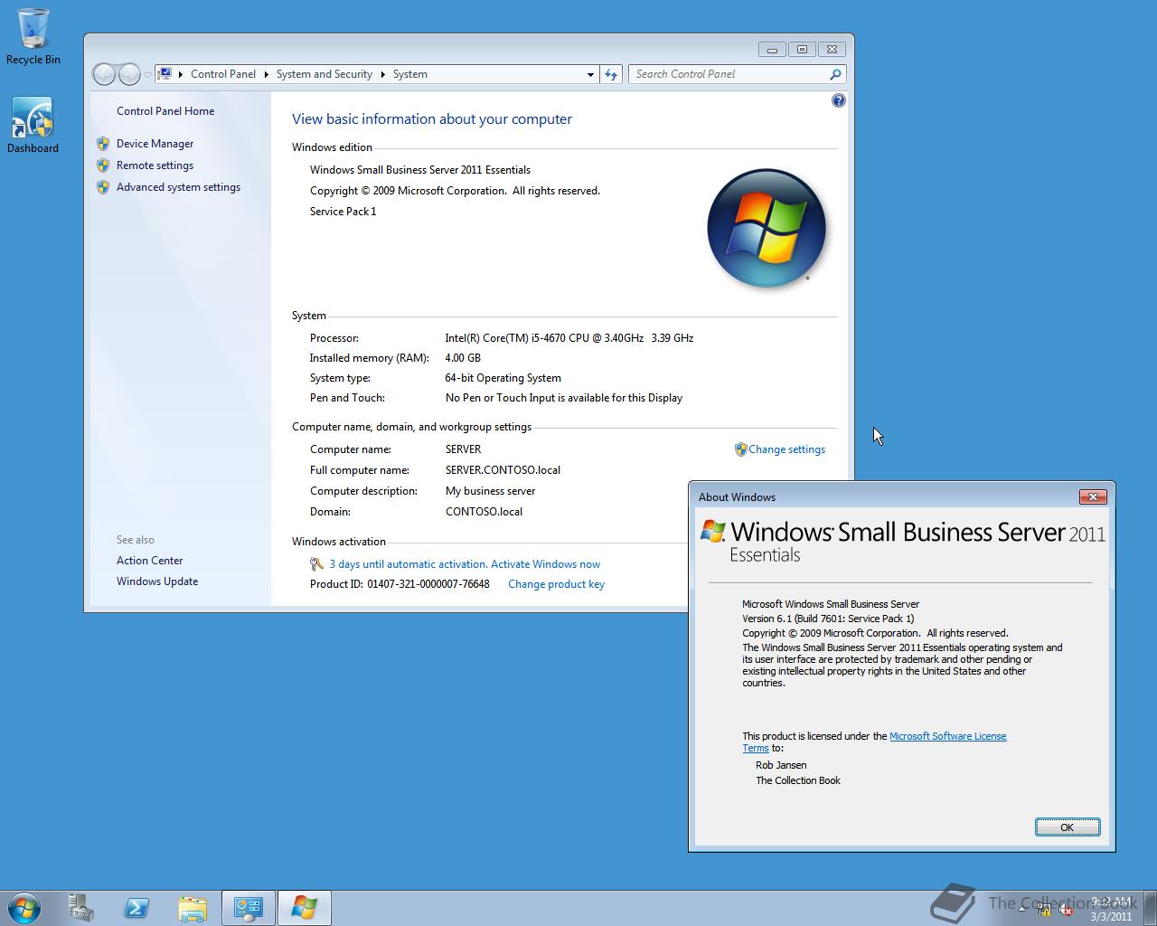Expand the arrow after System and Security breadcrumb
1157x926 pixels.
click(x=382, y=74)
